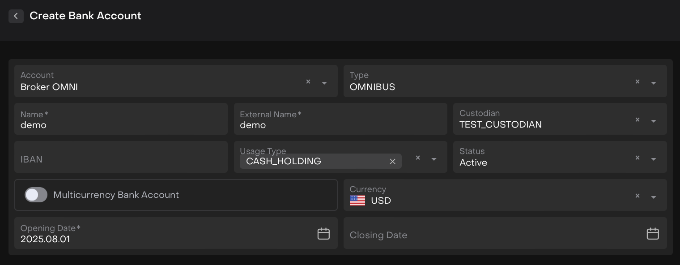This screenshot has height=265, width=680.
Task: Click the back arrow icon
Action: pyautogui.click(x=16, y=16)
